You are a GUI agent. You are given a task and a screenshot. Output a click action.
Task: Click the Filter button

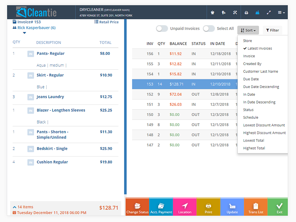click(272, 30)
